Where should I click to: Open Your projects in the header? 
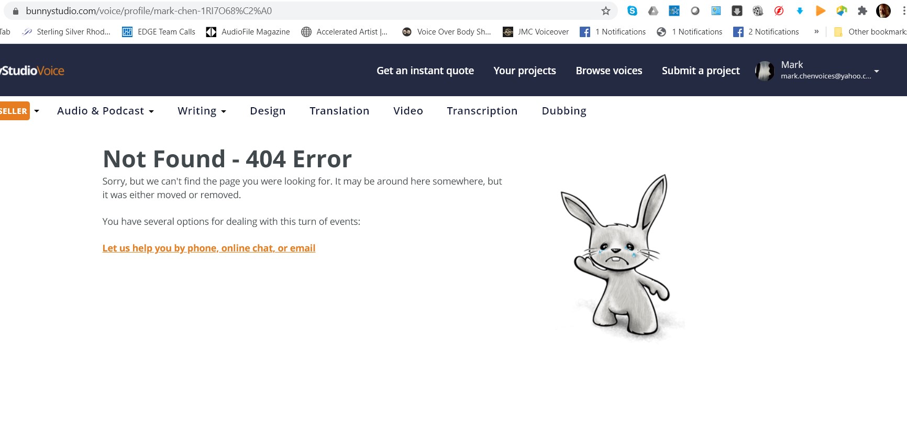click(x=524, y=71)
